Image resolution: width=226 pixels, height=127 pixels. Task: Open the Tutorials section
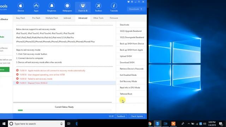click(114, 7)
